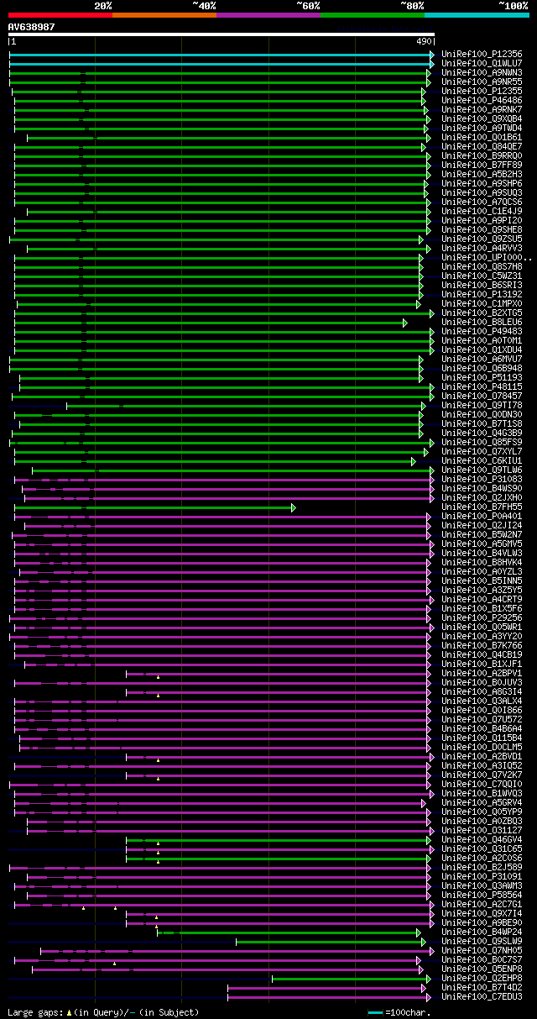Select label UniRef100_A4RVV3

(x=482, y=248)
